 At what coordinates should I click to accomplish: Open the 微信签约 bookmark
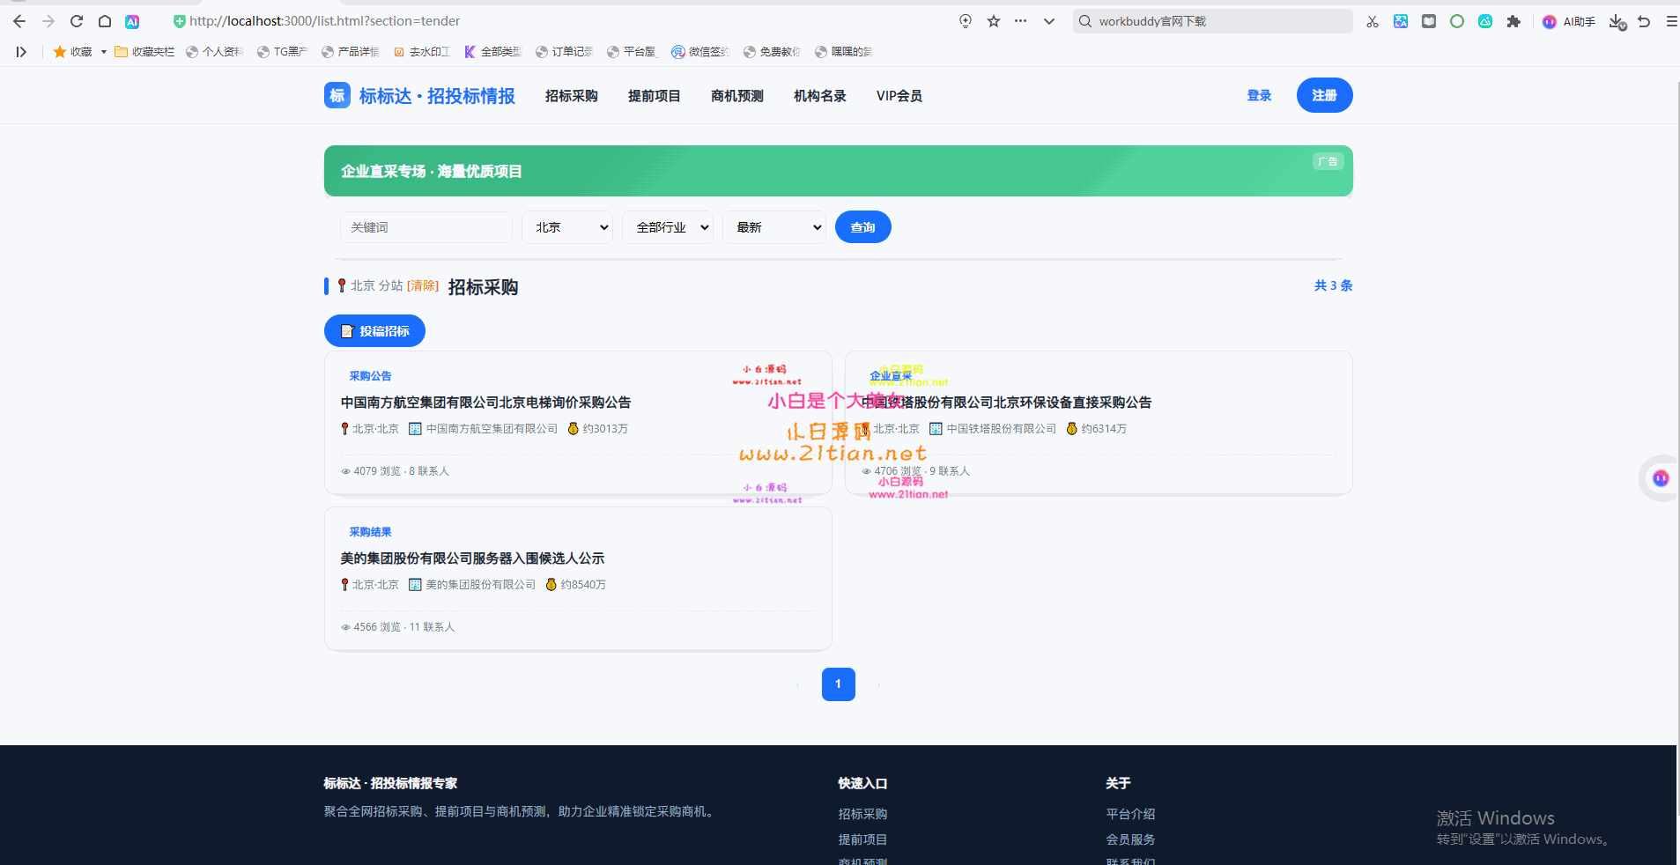pyautogui.click(x=700, y=52)
